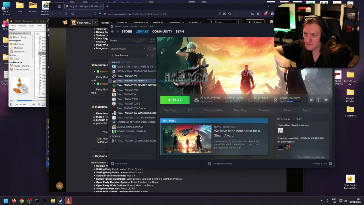The width and height of the screenshot is (364, 205).
Task: Expand the Nexus Support dropdown
Action: tap(195, 22)
